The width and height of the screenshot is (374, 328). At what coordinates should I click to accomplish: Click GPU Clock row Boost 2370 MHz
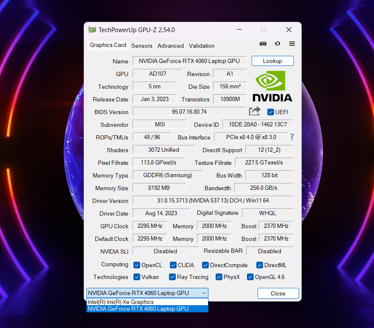pyautogui.click(x=276, y=226)
